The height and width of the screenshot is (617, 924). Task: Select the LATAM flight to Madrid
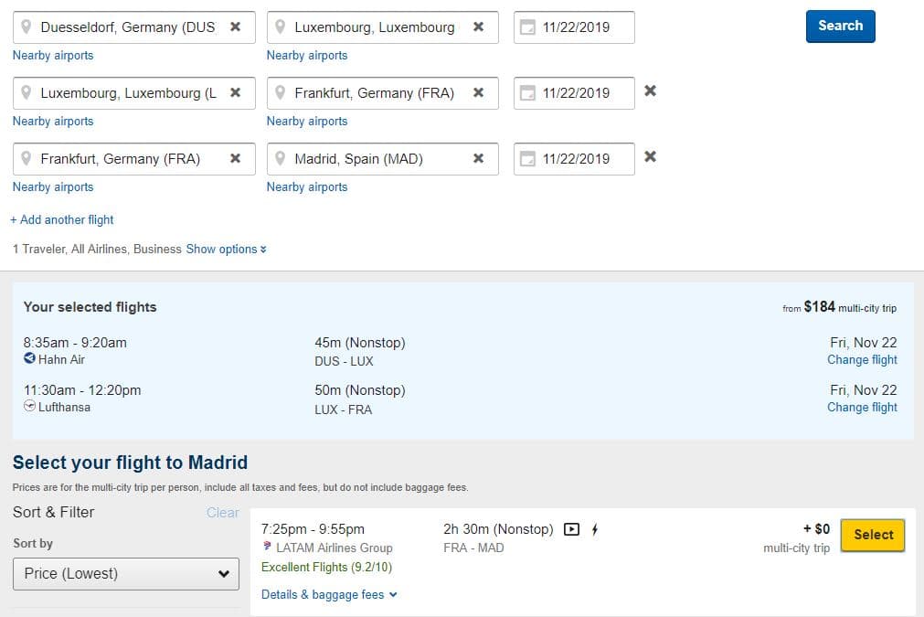[x=873, y=536]
